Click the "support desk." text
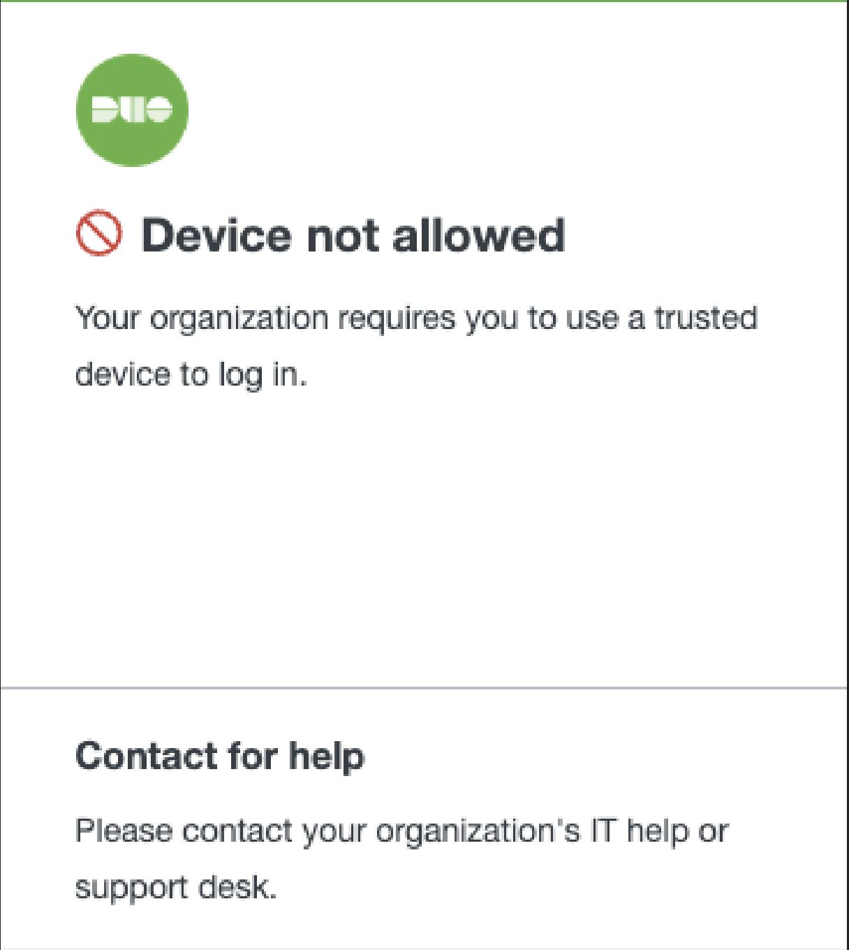Screen dimensions: 849x950 [176, 889]
